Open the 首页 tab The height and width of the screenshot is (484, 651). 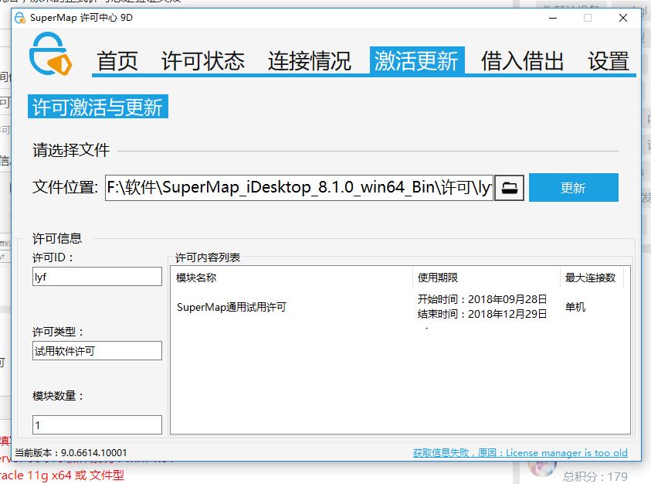pyautogui.click(x=117, y=61)
